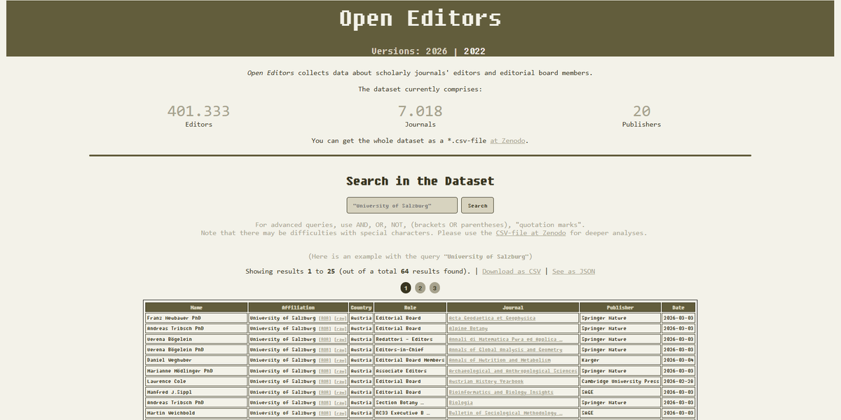Click the ROR link in Franz Neubauer's row
Screen dimensions: 841x420
(x=325, y=318)
